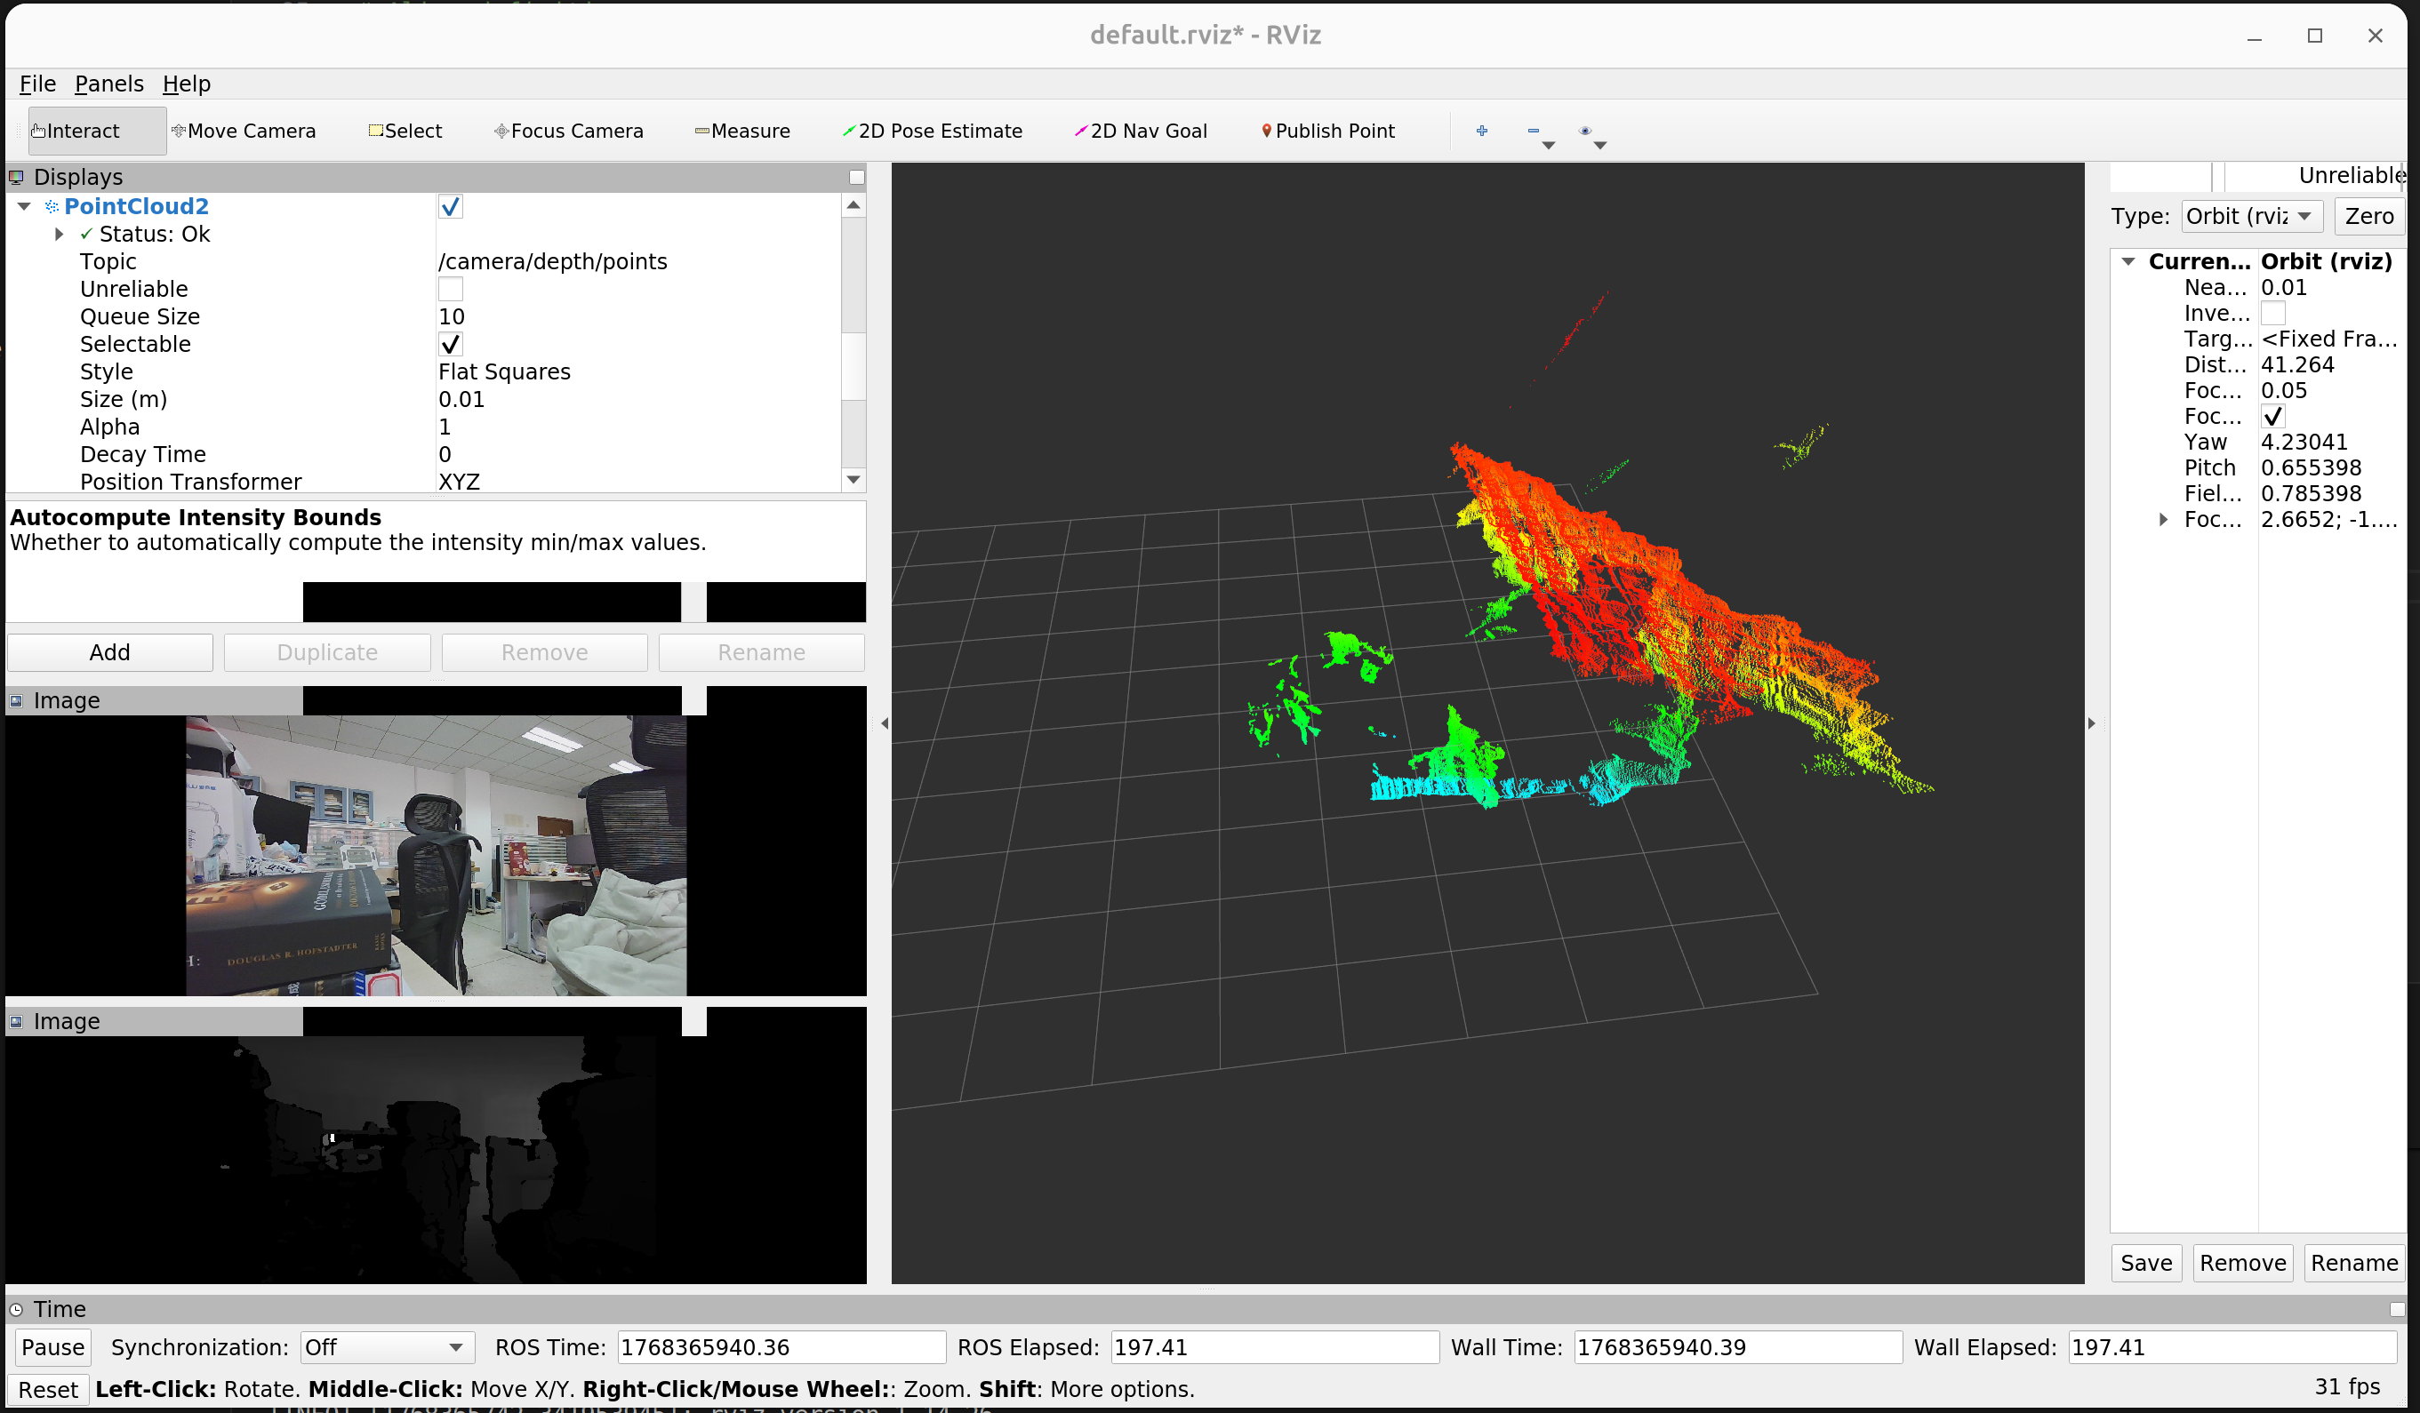Viewport: 2420px width, 1413px height.
Task: Open the view Type Orbit dropdown
Action: tap(2249, 216)
